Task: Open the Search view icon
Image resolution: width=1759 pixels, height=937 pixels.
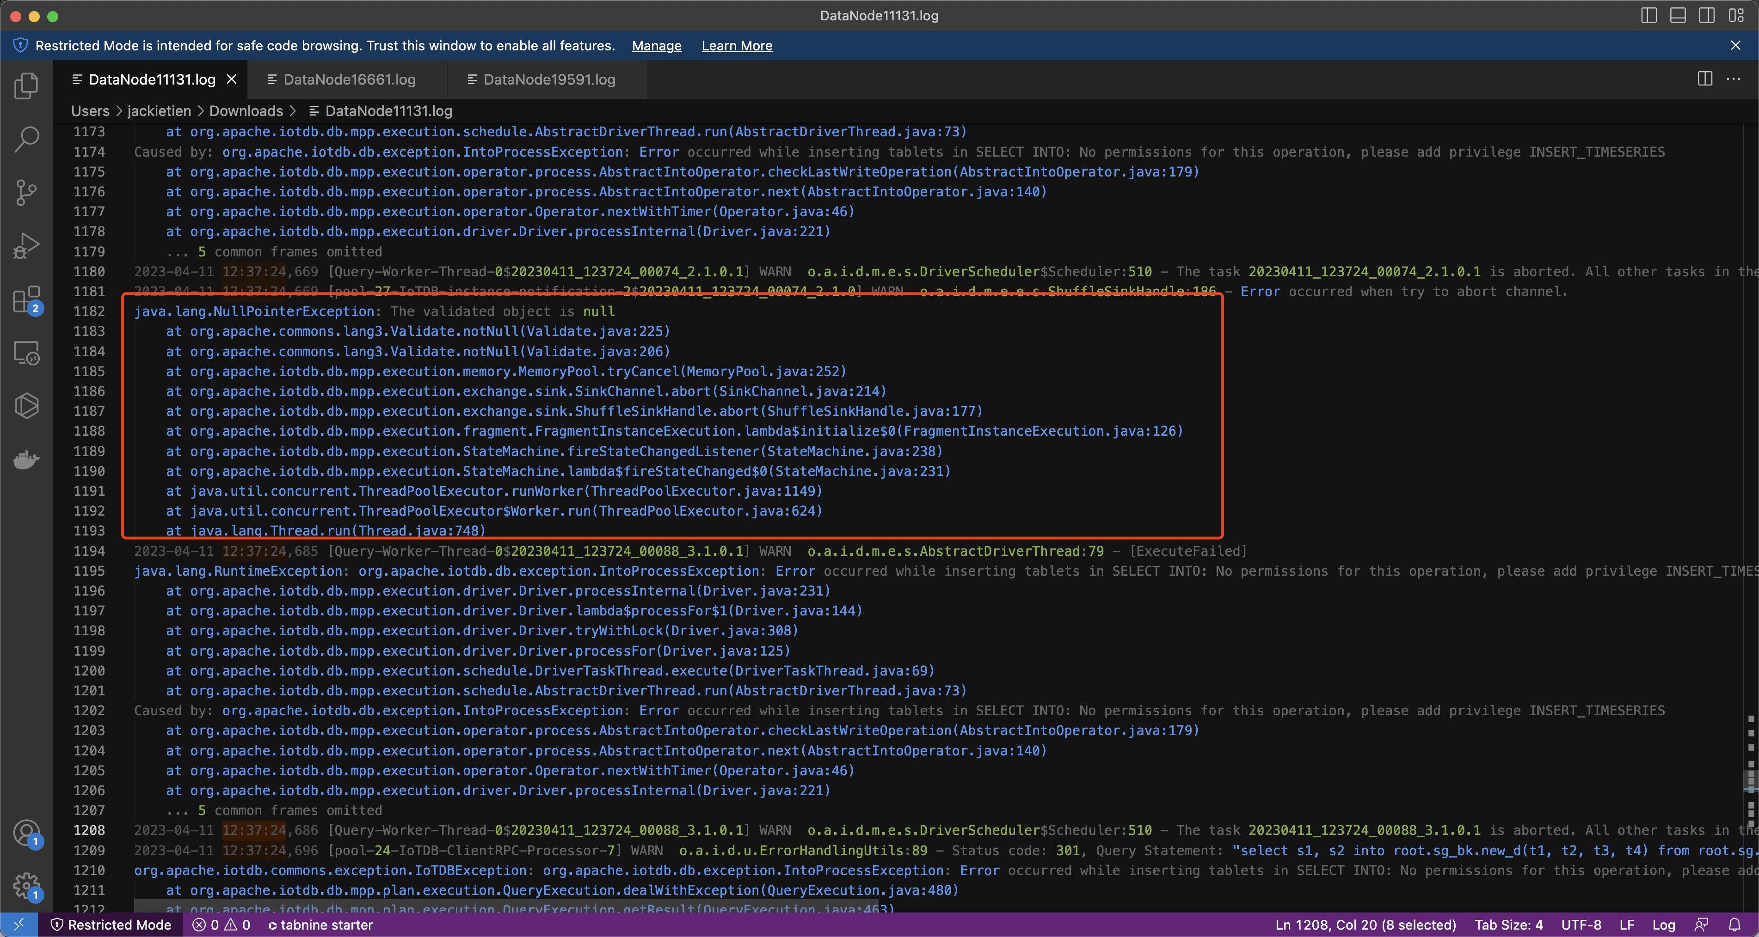Action: point(26,139)
